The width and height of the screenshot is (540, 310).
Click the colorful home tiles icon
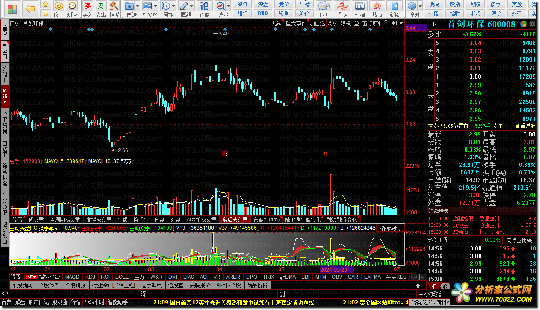tap(12, 8)
